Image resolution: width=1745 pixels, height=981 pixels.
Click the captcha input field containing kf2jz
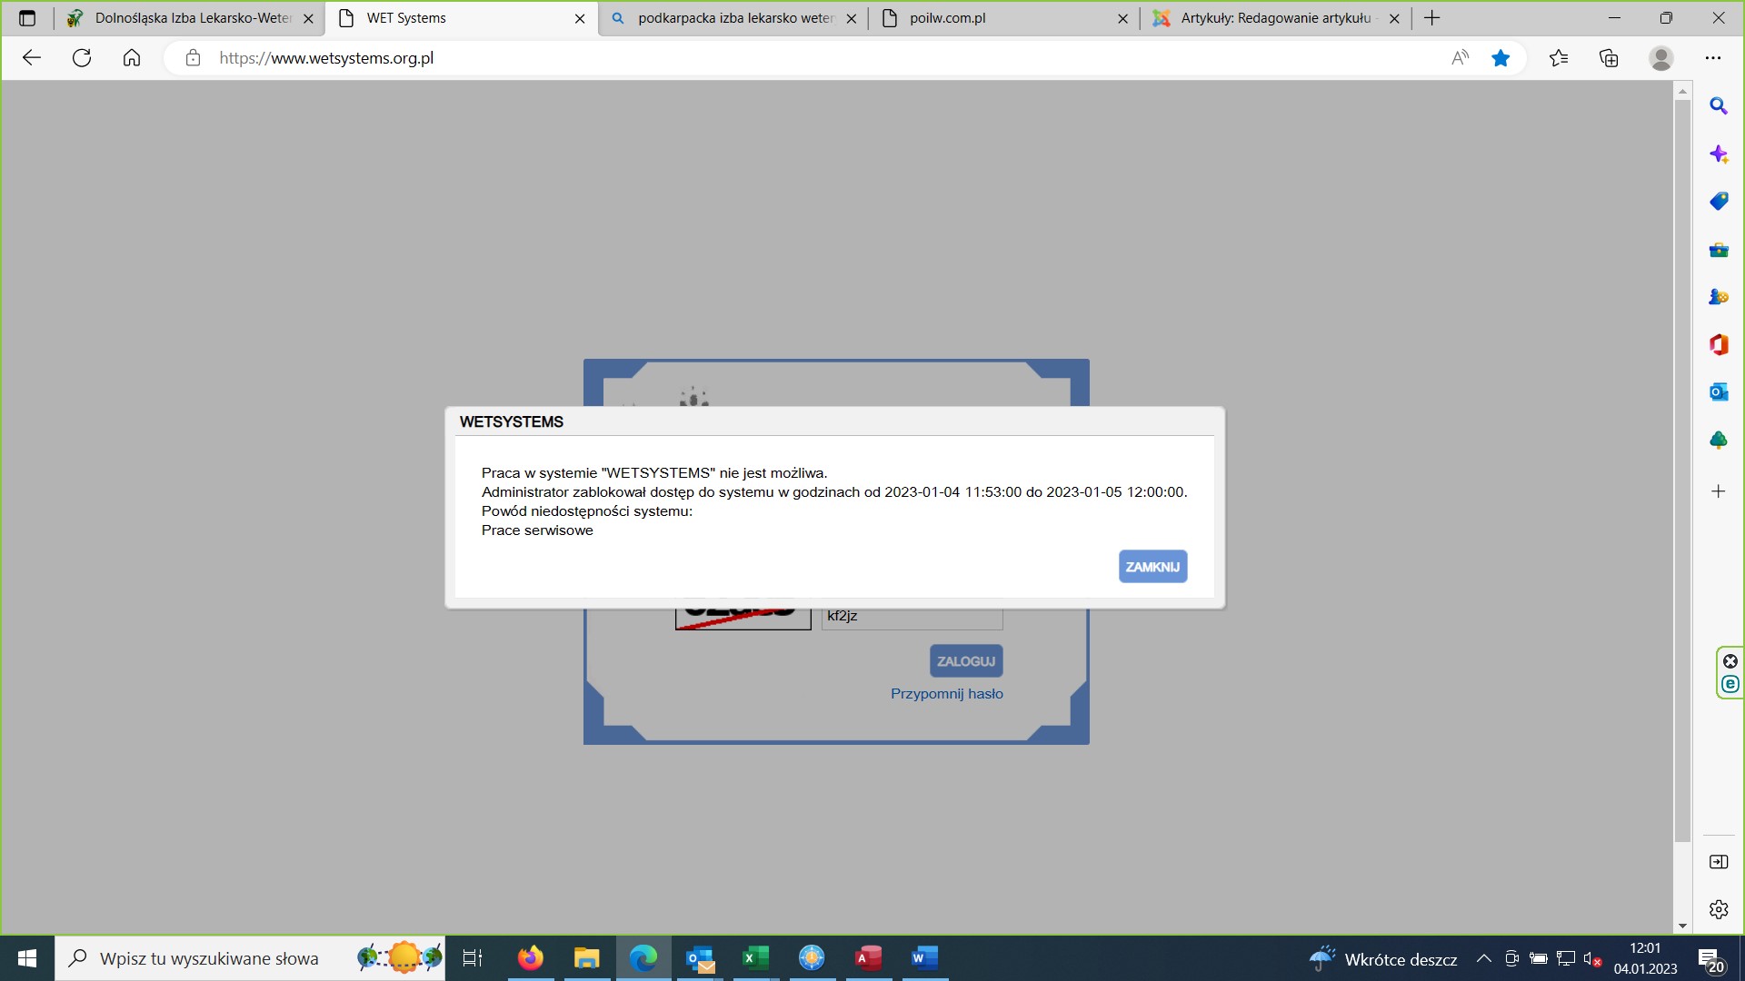tap(912, 618)
